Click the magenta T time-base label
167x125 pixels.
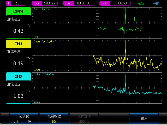9,3
